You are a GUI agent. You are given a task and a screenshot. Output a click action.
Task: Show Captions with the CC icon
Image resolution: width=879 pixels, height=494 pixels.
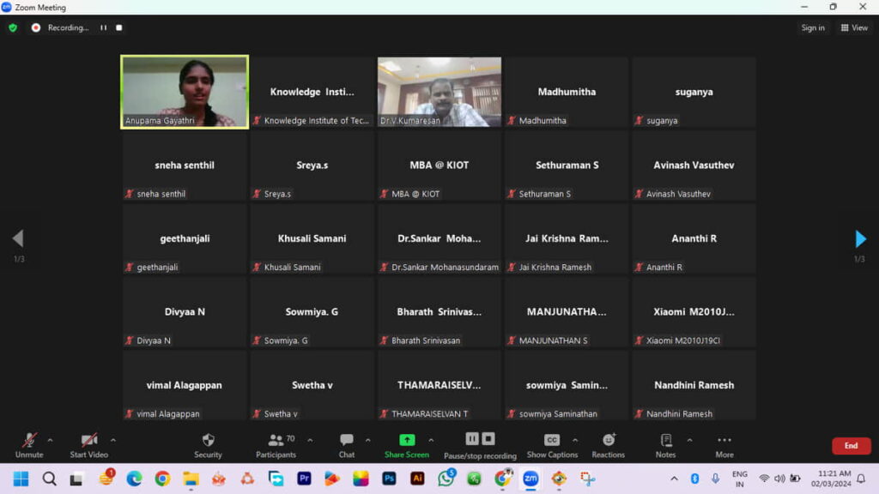(x=552, y=445)
